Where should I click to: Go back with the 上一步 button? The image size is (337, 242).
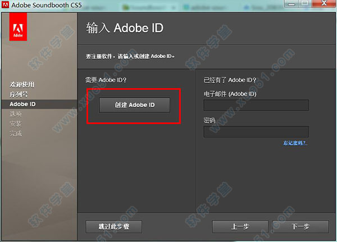(240, 226)
